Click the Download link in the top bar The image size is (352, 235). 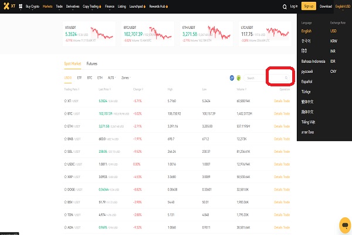point(326,6)
